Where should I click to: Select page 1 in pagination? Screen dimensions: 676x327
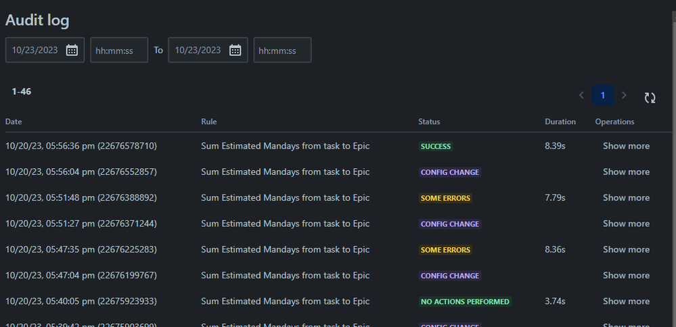603,95
